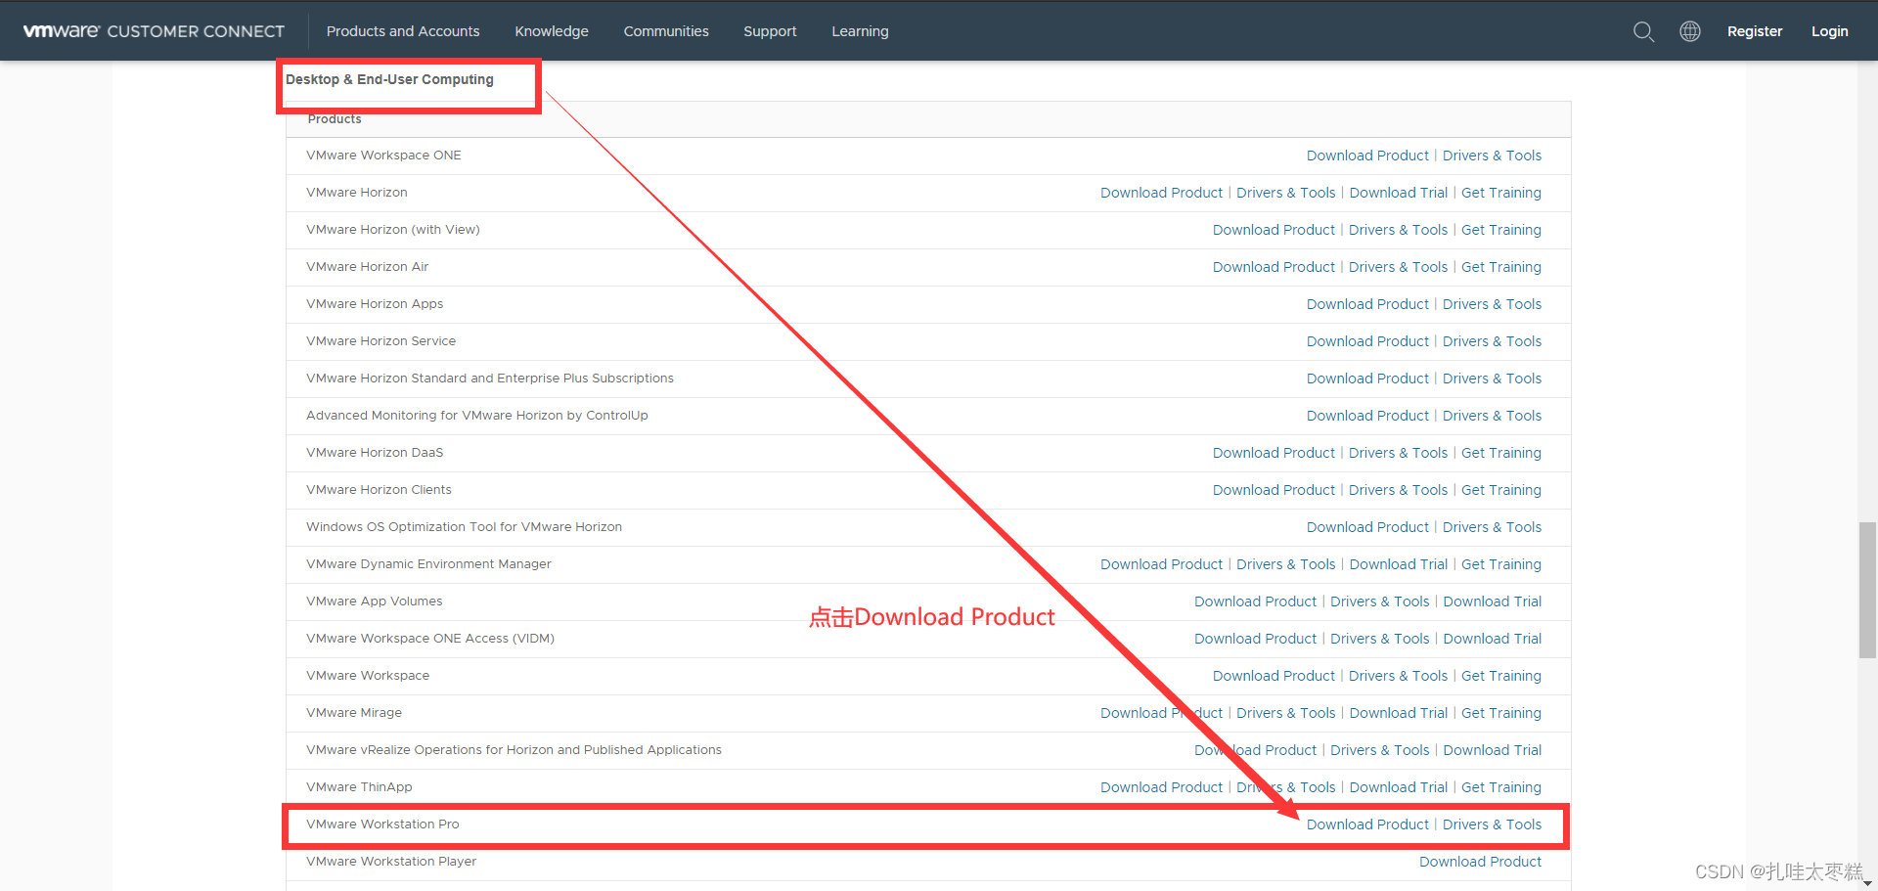1878x891 pixels.
Task: Open Drivers & Tools for Workspace ONE
Action: [1492, 156]
